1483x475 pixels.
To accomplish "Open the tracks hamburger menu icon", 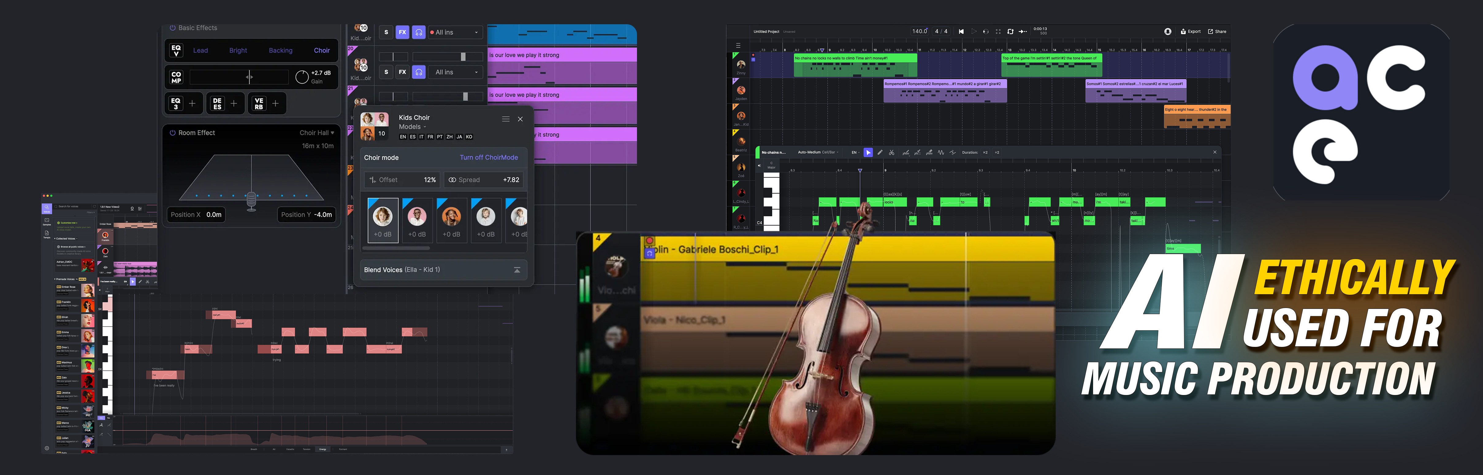I will (738, 45).
